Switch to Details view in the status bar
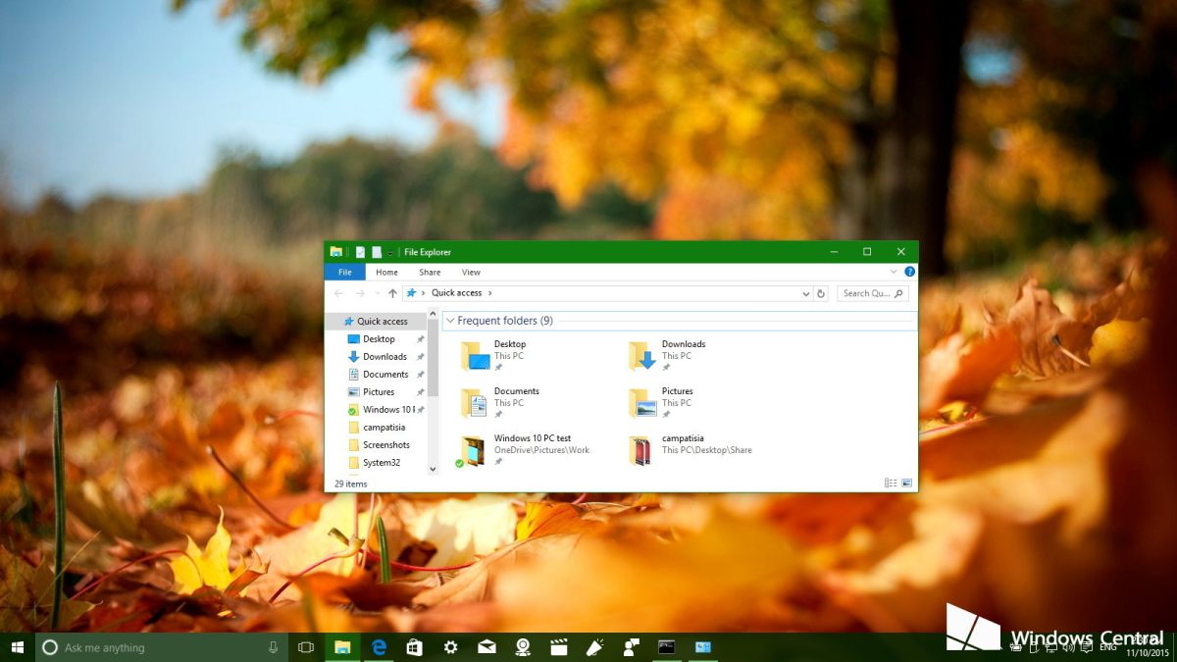This screenshot has width=1177, height=662. click(889, 483)
